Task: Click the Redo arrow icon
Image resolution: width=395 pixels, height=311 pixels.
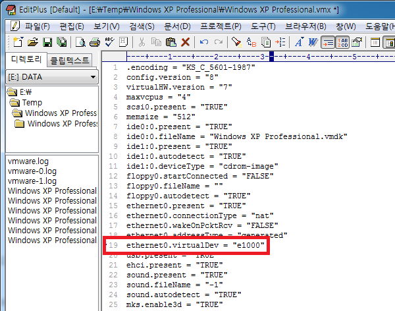Action: click(x=219, y=42)
